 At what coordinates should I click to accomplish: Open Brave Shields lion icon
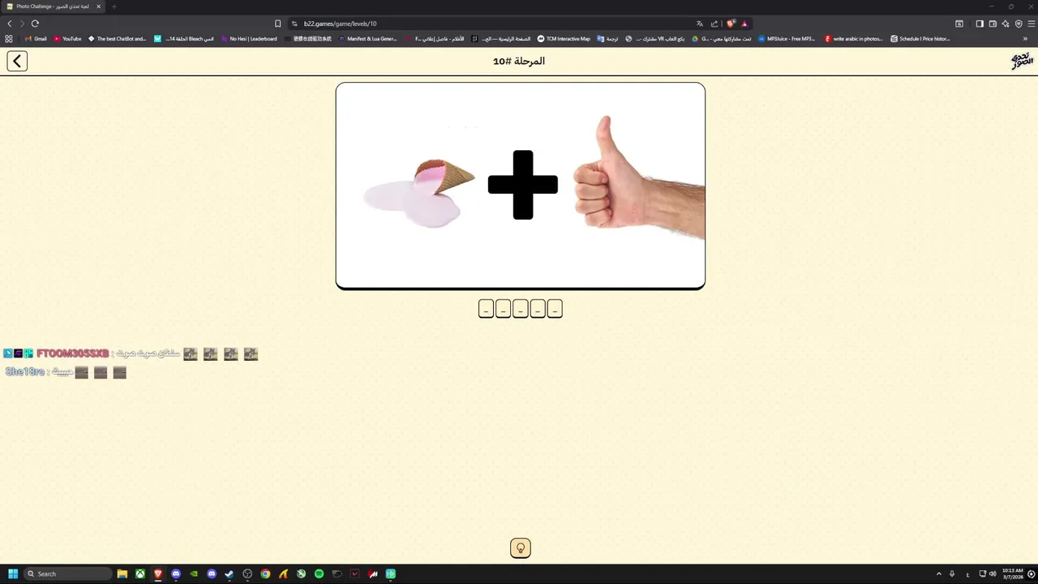click(x=731, y=24)
